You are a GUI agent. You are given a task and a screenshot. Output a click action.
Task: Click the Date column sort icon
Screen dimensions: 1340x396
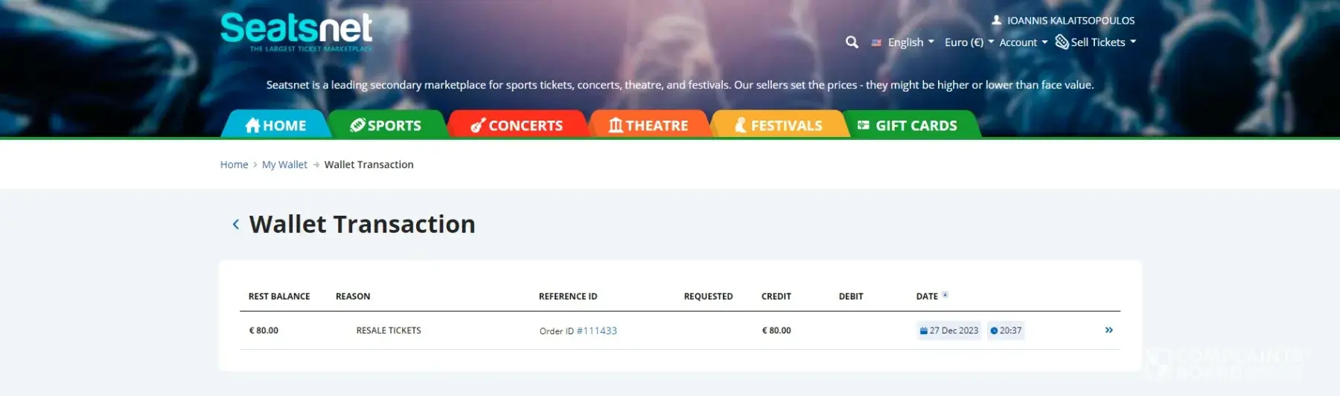(945, 296)
